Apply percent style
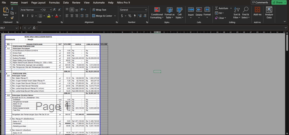Viewport: 289px width, 135px height. point(130,16)
